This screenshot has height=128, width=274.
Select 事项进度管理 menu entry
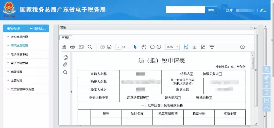(19, 46)
